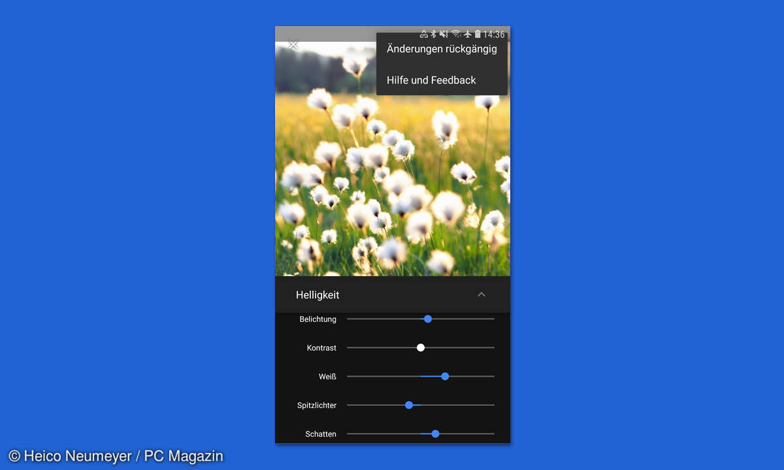This screenshot has width=784, height=470.
Task: Tap the warning triangle icon in the status bar
Action: tap(423, 34)
